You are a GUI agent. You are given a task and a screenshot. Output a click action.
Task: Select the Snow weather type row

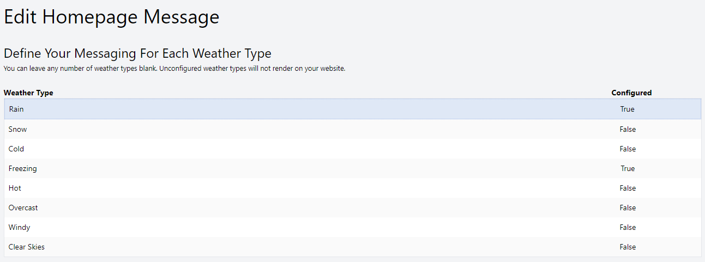pos(352,129)
